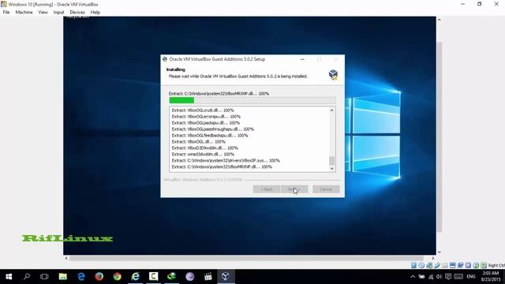Click the VM view scroll-right arrow
This screenshot has width=505, height=284.
[x=433, y=258]
